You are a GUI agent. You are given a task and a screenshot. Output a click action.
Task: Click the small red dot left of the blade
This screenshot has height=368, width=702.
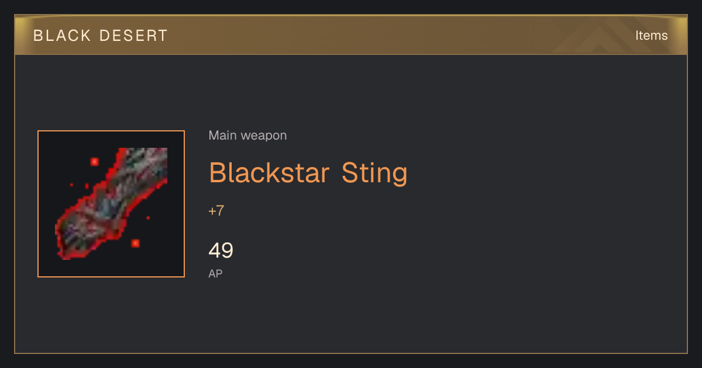71,185
